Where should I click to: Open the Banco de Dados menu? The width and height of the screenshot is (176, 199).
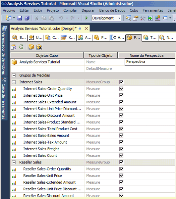(112, 10)
